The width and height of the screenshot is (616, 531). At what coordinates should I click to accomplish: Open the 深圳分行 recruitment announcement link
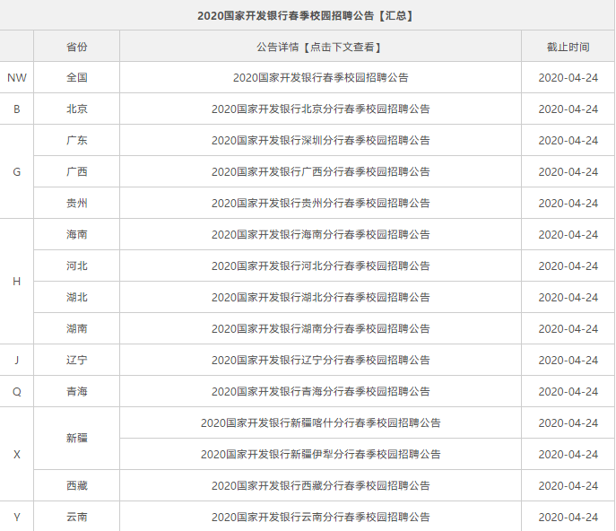click(x=321, y=140)
